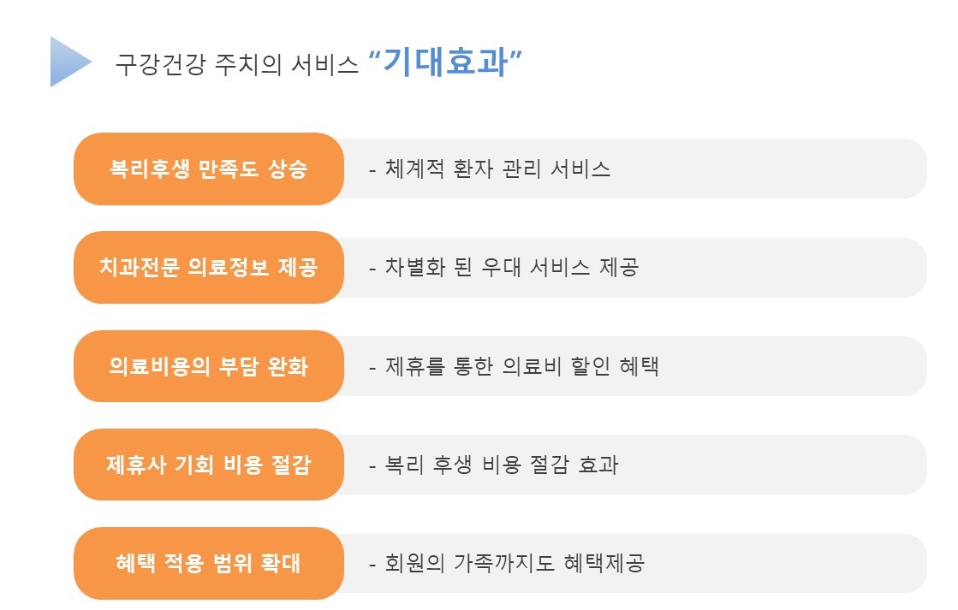Select the phrase 우대 서비스 제공
The image size is (958, 610).
pos(560,268)
